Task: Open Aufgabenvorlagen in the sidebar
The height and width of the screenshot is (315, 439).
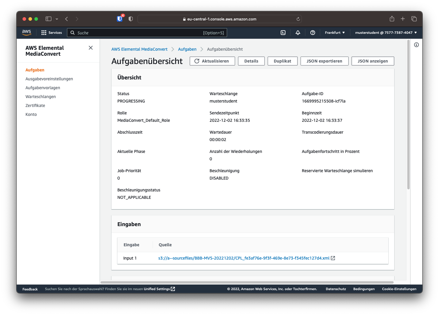Action: (x=43, y=88)
